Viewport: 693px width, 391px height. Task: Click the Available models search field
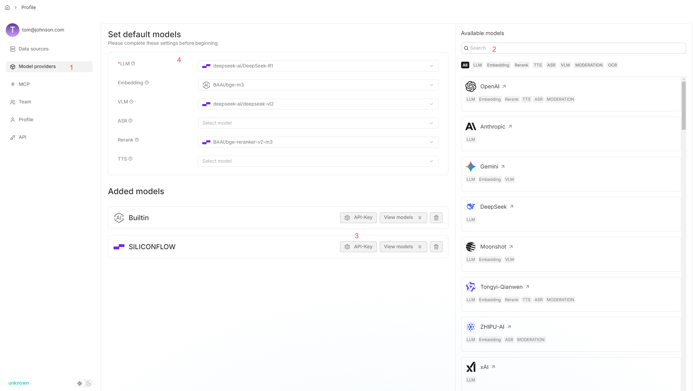tap(573, 48)
